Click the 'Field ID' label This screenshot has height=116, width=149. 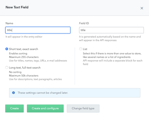click(x=84, y=23)
